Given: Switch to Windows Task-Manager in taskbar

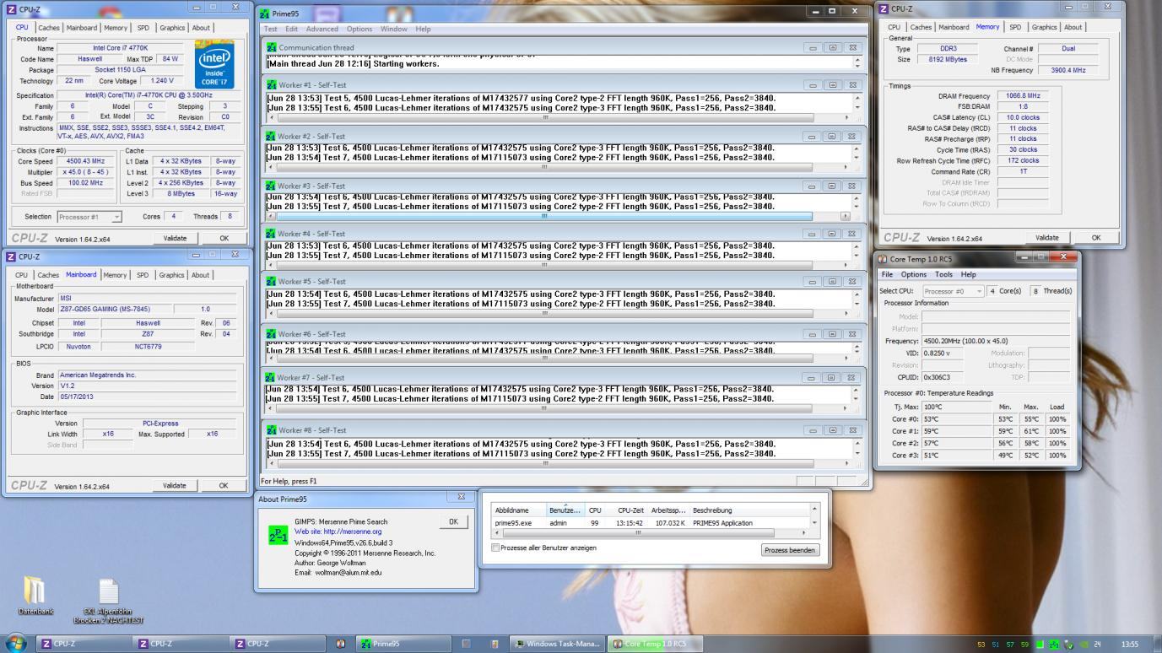Looking at the screenshot, I should (557, 644).
